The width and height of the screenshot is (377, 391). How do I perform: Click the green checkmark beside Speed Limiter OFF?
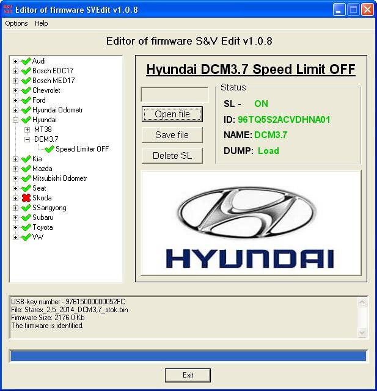(49, 149)
